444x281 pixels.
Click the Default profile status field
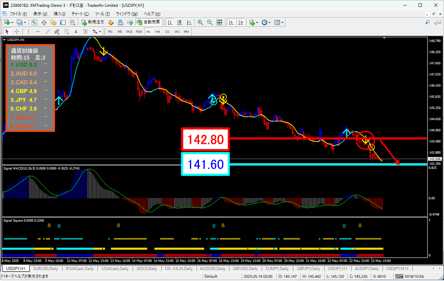coord(210,276)
